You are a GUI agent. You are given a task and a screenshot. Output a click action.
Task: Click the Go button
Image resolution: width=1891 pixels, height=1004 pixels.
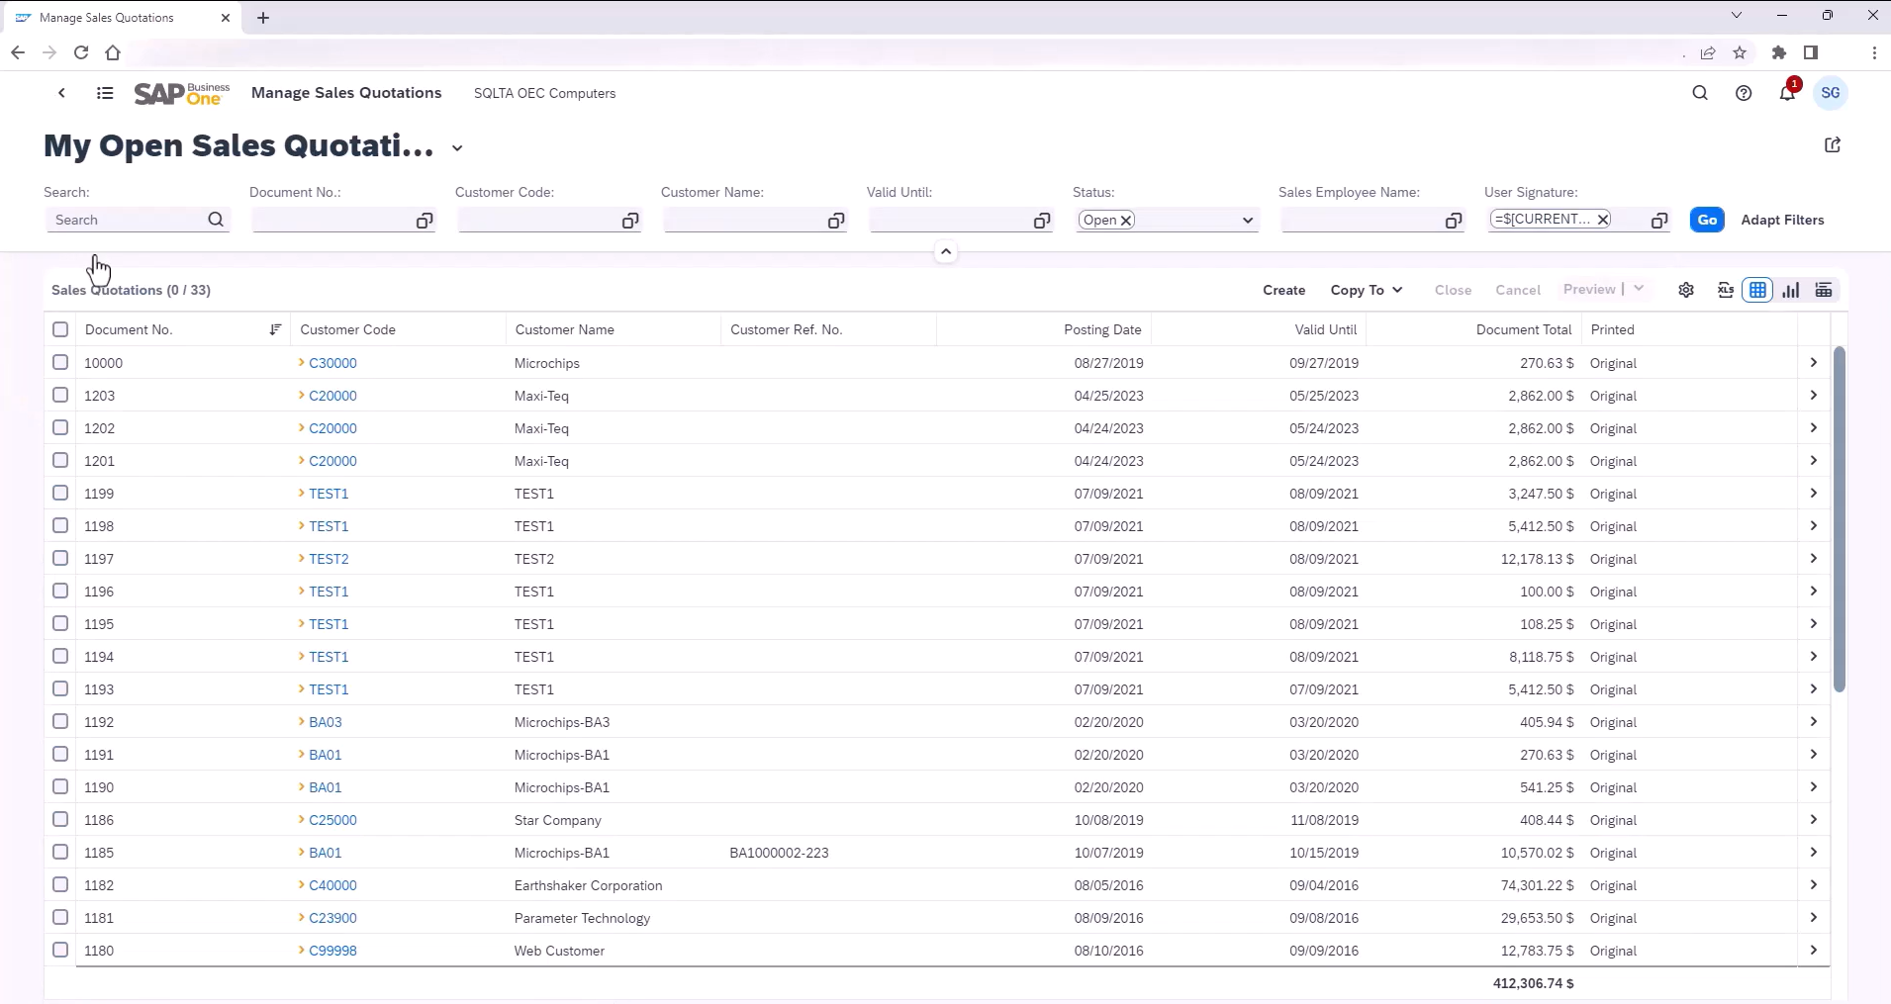pos(1707,220)
